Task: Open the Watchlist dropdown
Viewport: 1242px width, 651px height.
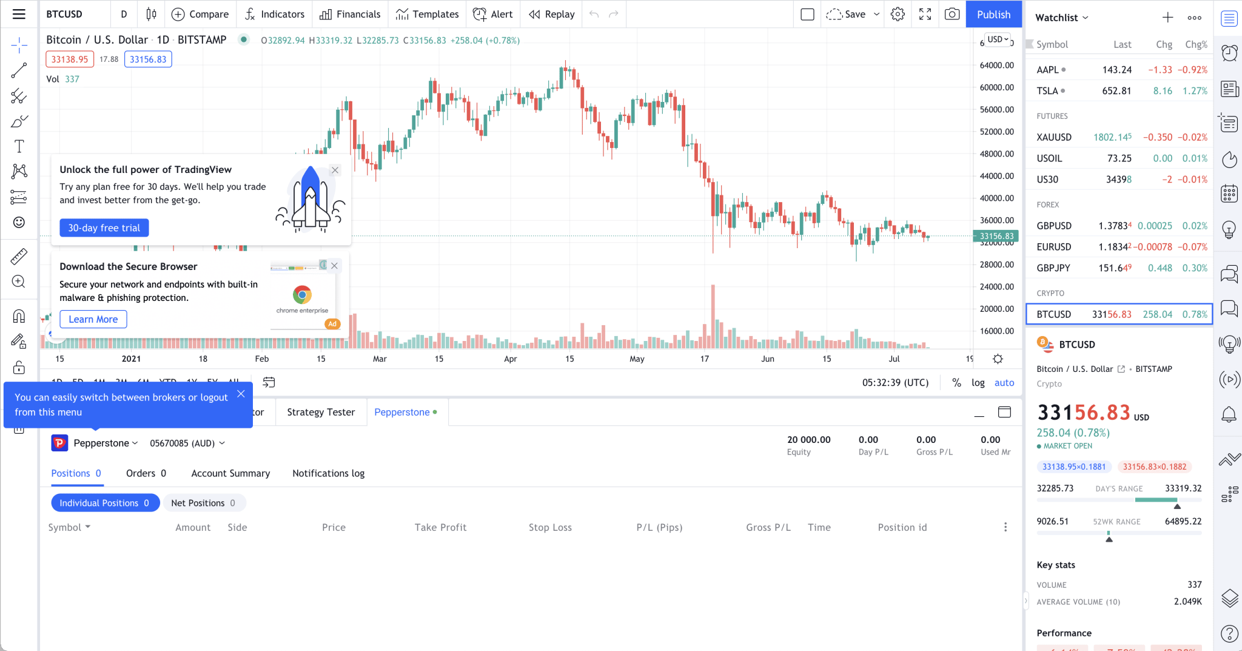Action: (x=1061, y=18)
